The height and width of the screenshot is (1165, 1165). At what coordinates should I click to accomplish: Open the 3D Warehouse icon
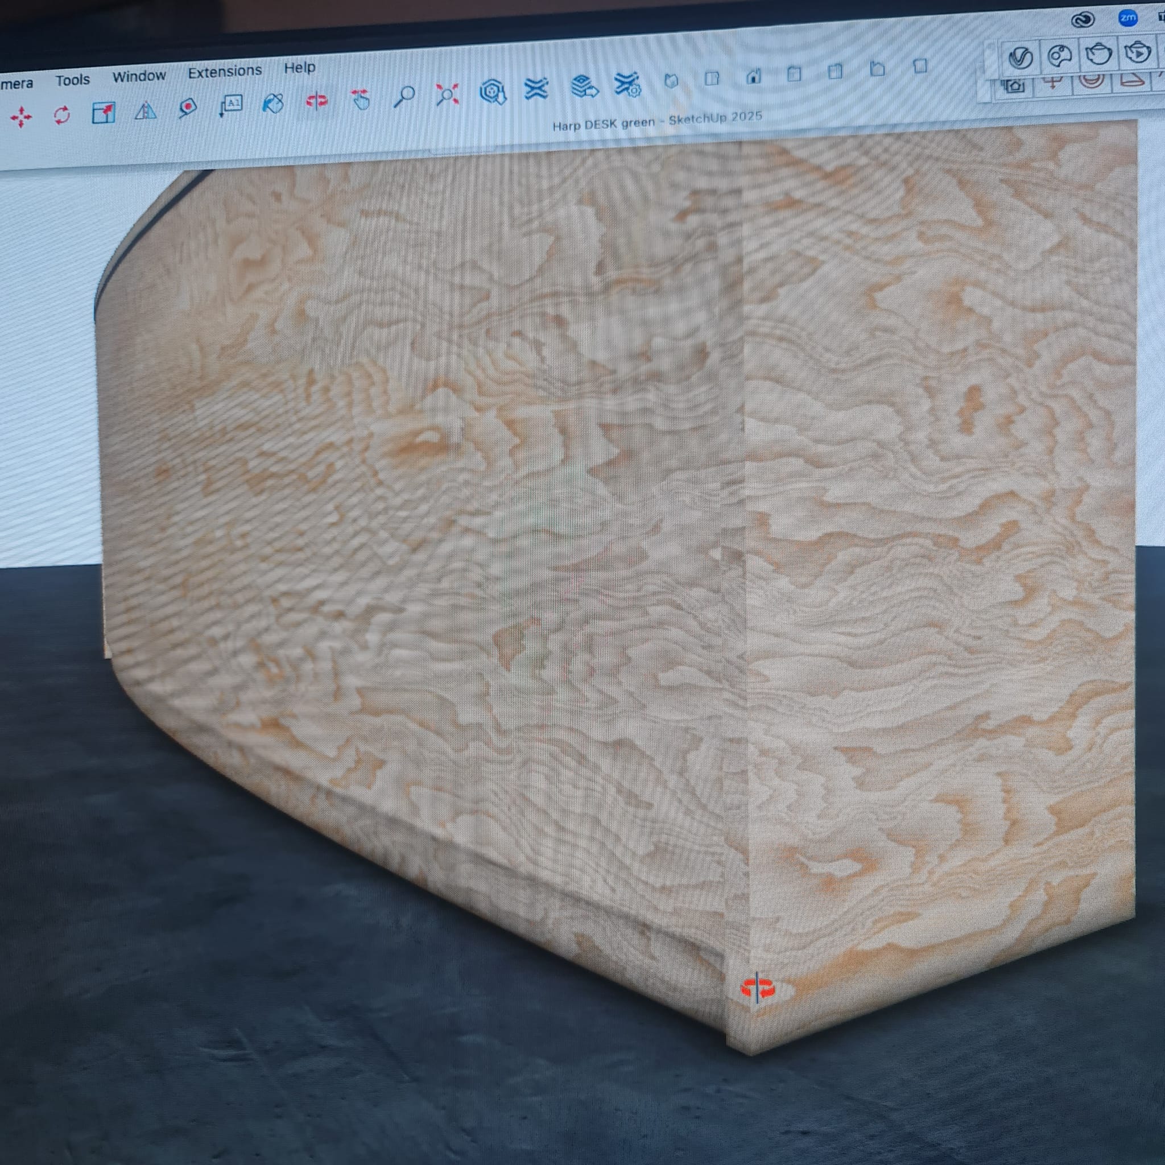[493, 92]
